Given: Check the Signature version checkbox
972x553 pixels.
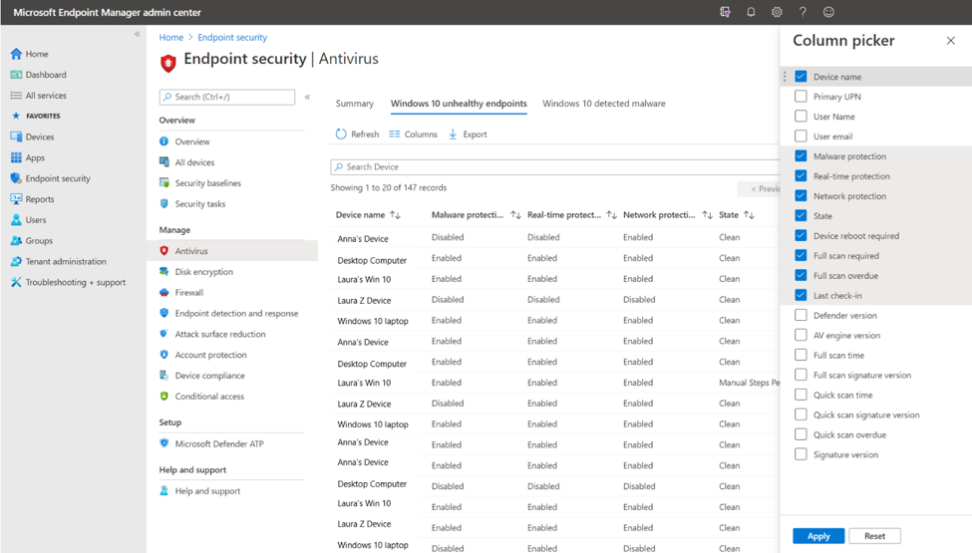Looking at the screenshot, I should [x=801, y=454].
